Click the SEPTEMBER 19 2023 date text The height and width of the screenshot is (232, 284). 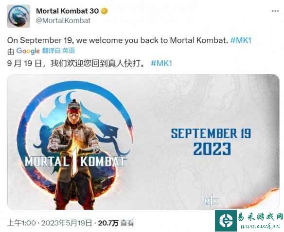click(x=211, y=142)
